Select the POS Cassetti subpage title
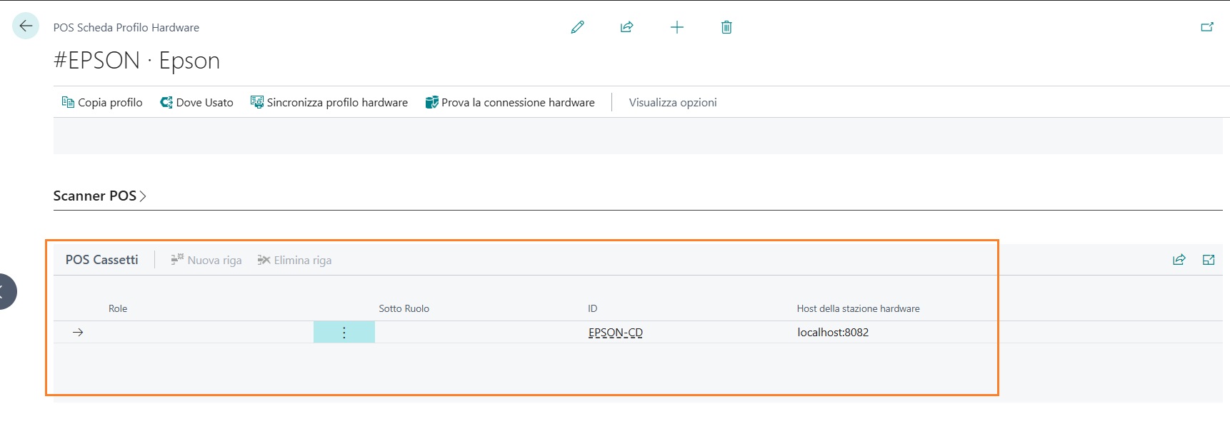This screenshot has height=429, width=1230. tap(102, 260)
